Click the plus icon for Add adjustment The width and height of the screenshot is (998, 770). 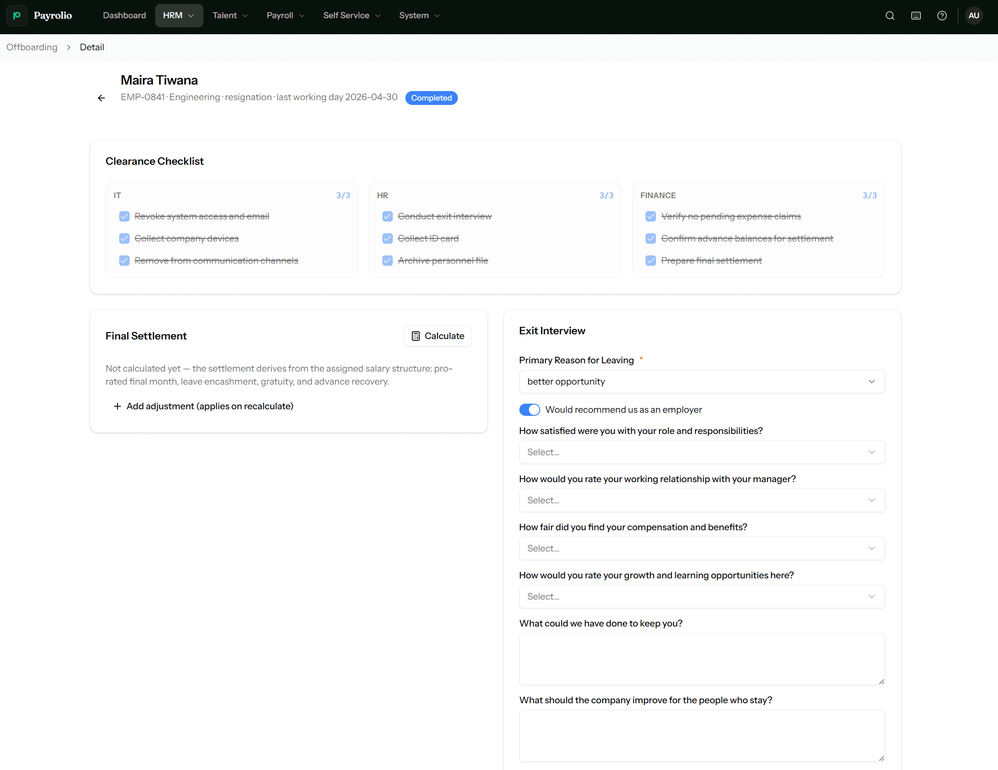point(117,406)
